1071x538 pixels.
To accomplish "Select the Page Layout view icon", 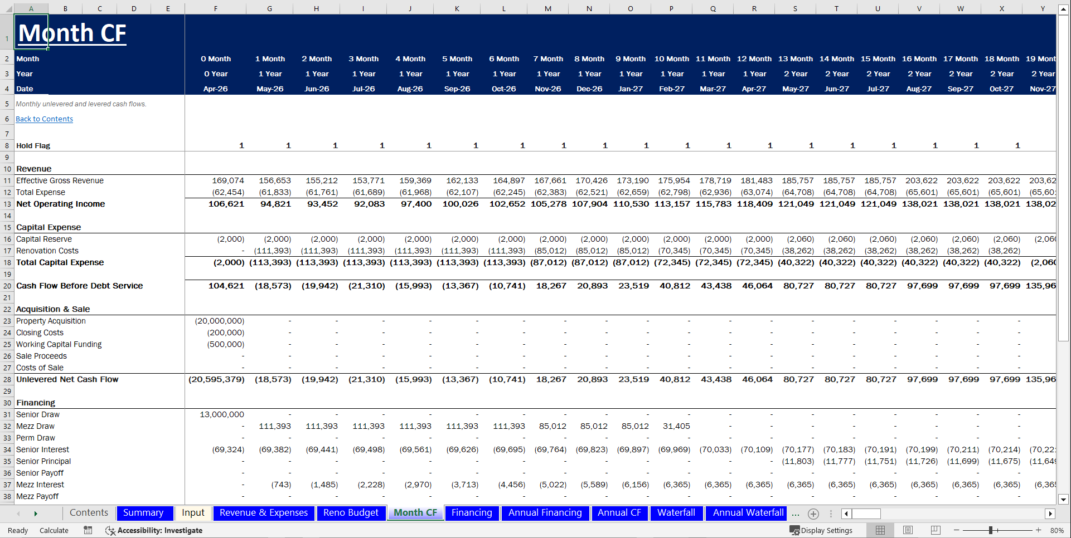I will 908,530.
